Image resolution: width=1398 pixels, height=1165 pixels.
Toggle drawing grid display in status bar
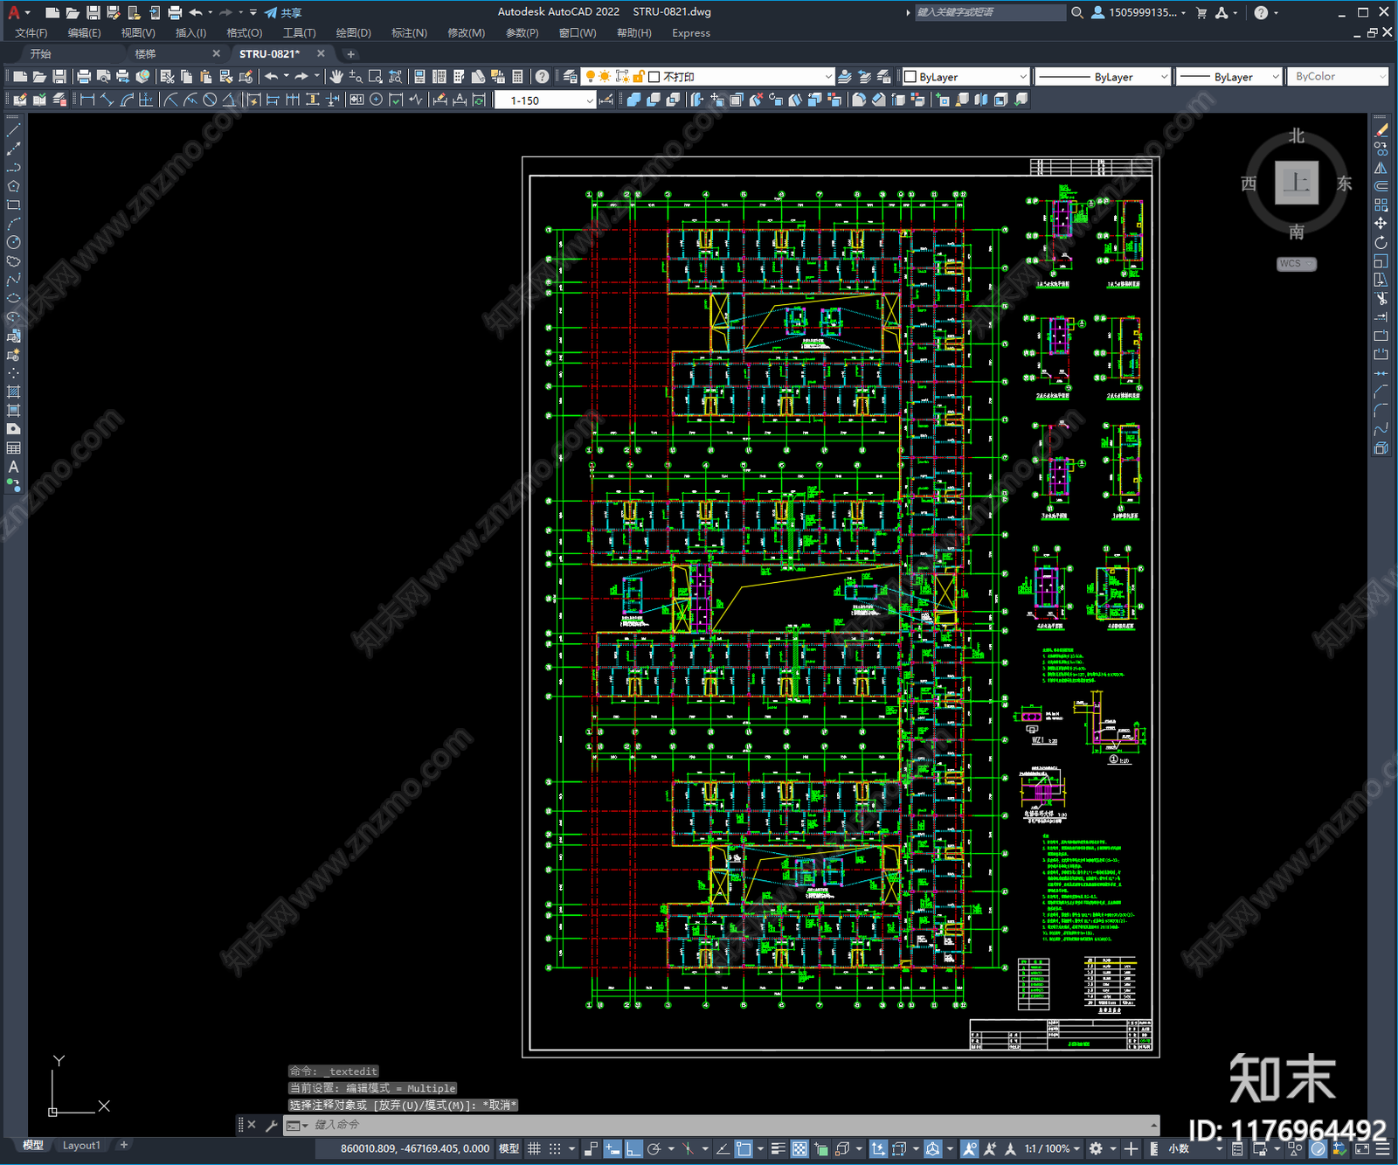(534, 1148)
